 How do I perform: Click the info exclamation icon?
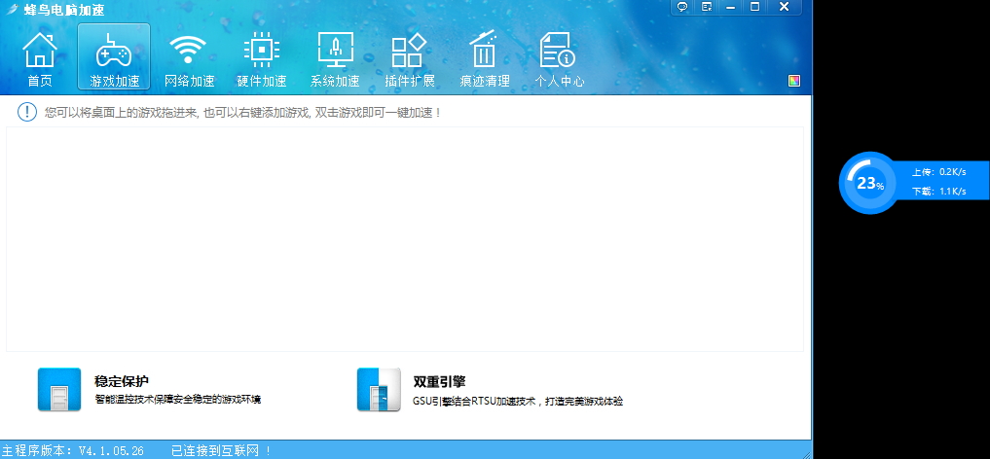point(27,112)
